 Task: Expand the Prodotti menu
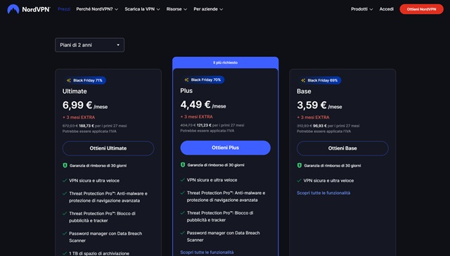coord(361,9)
